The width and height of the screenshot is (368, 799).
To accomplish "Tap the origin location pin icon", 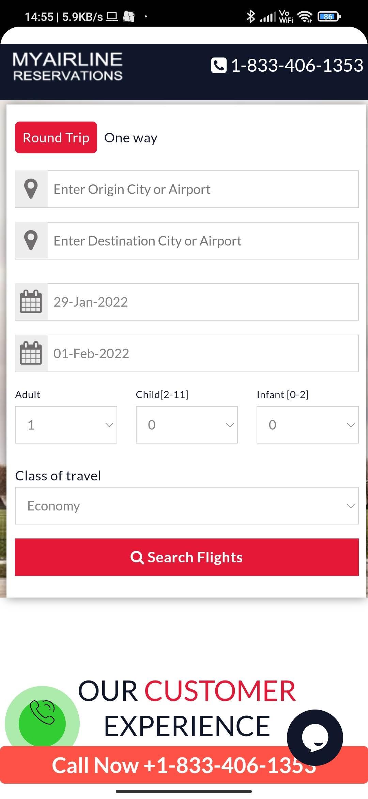I will pos(31,189).
